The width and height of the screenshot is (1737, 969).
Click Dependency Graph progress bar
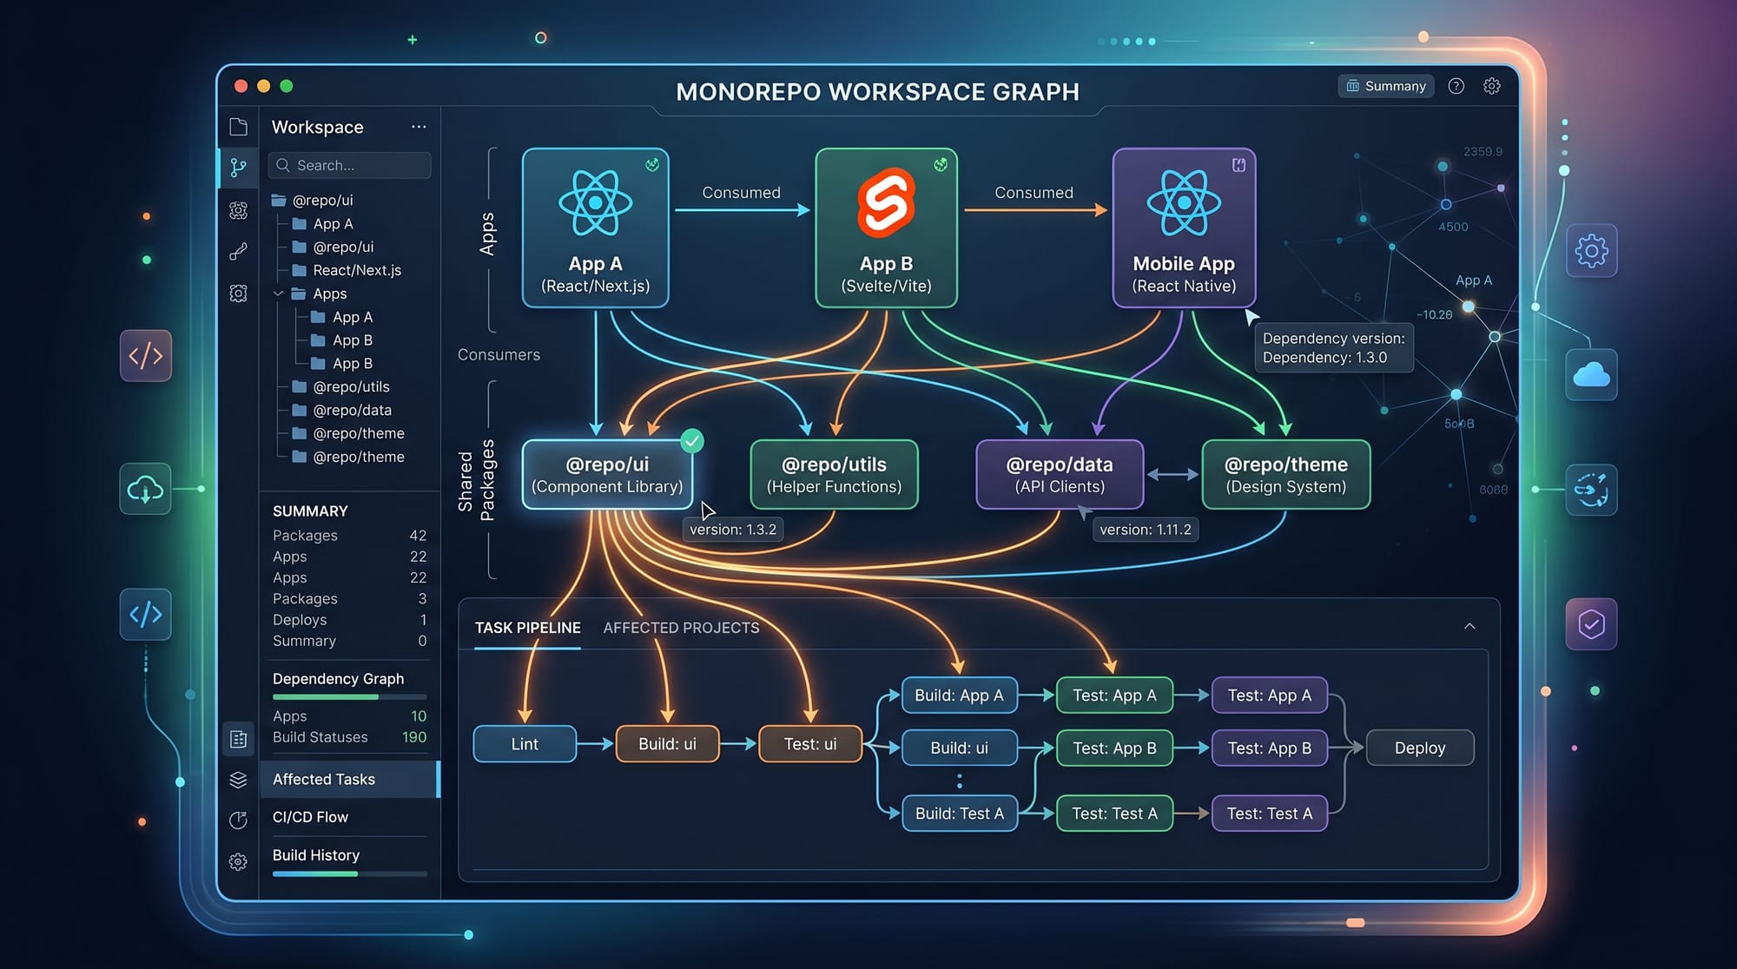pyautogui.click(x=349, y=697)
